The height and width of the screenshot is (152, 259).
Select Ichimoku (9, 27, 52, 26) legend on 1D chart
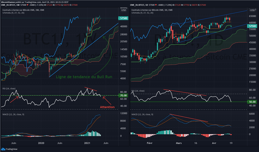142,13
